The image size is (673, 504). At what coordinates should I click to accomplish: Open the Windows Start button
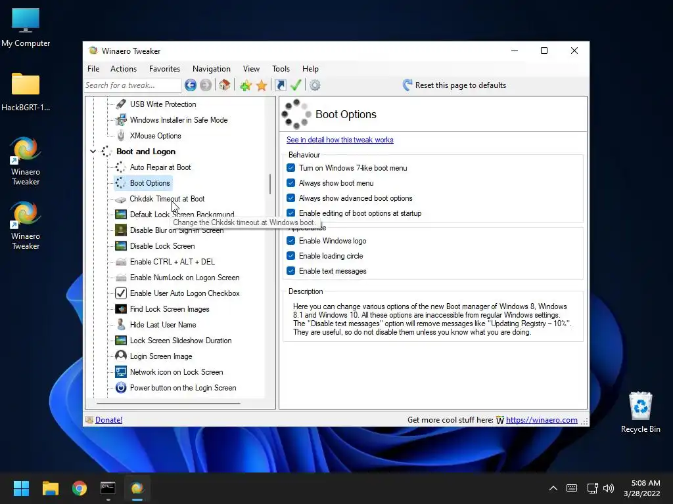[21, 488]
